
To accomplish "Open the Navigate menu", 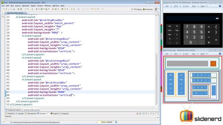I will click(25, 6).
